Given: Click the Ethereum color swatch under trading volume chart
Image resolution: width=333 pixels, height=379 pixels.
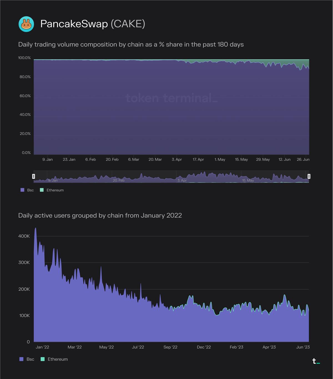Looking at the screenshot, I should [x=42, y=190].
